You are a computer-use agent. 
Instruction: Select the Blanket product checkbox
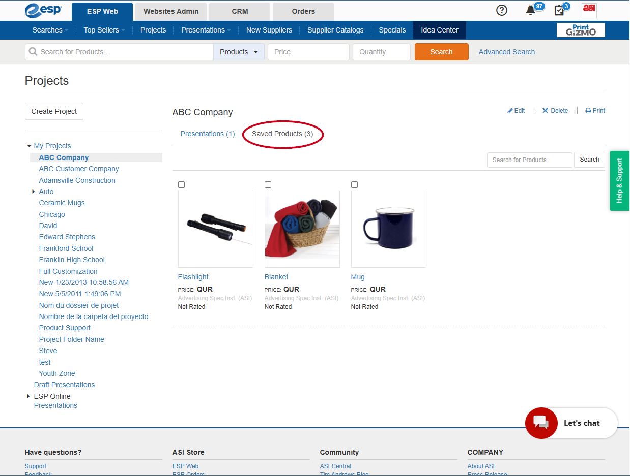[268, 185]
